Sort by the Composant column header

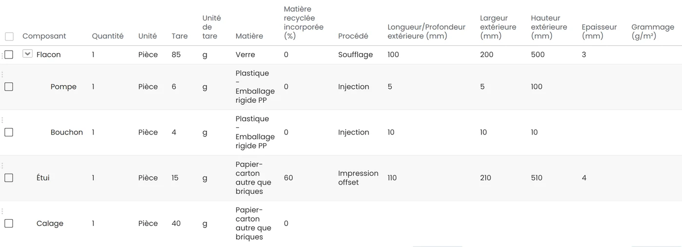click(44, 36)
